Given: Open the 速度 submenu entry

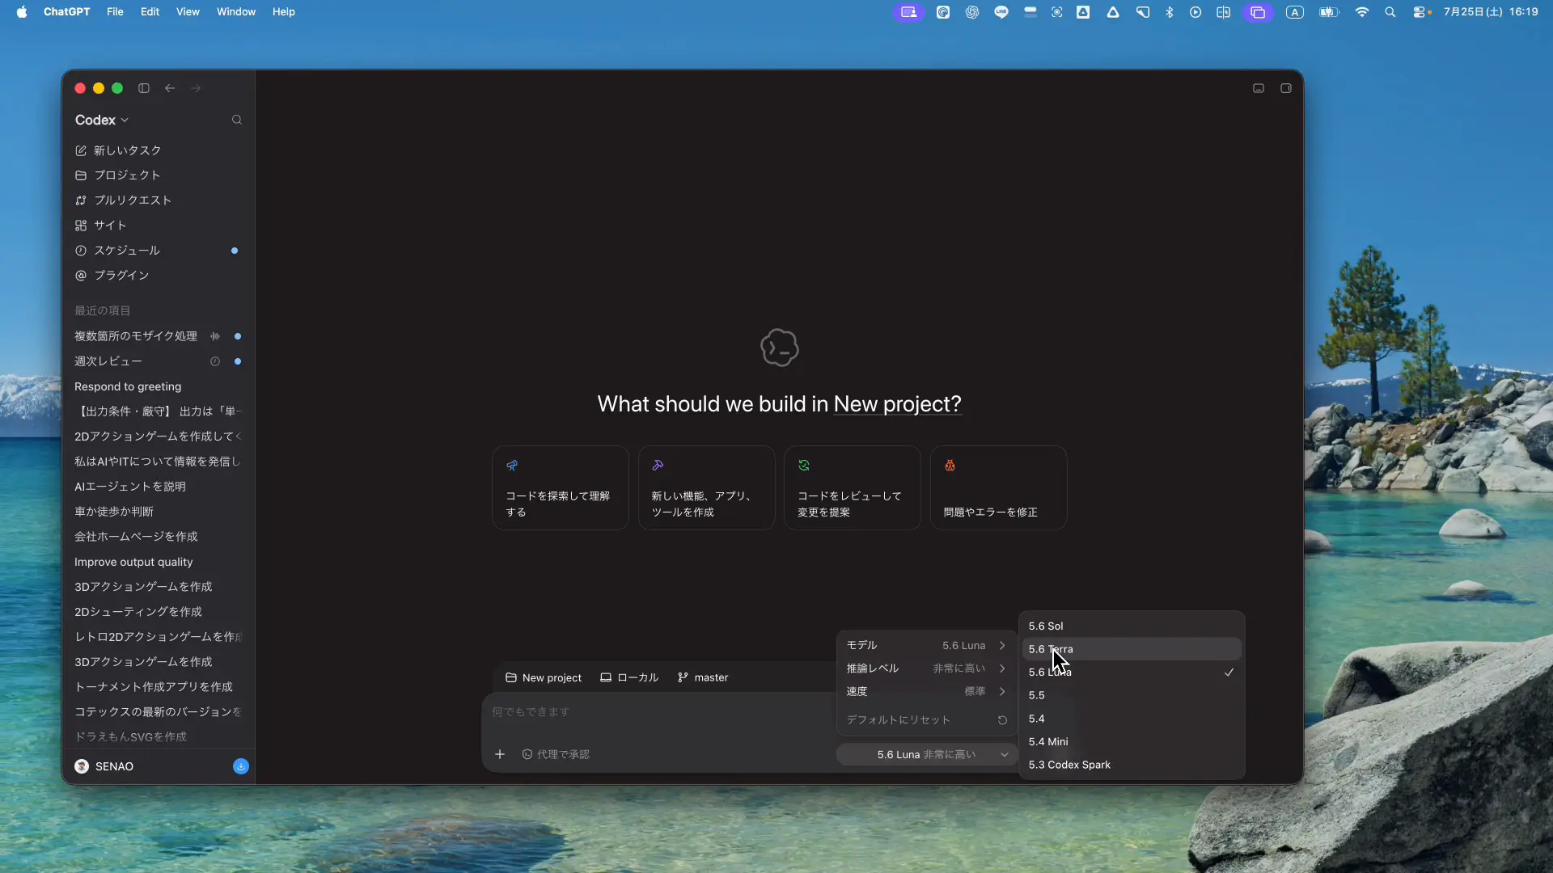Looking at the screenshot, I should click(x=926, y=691).
